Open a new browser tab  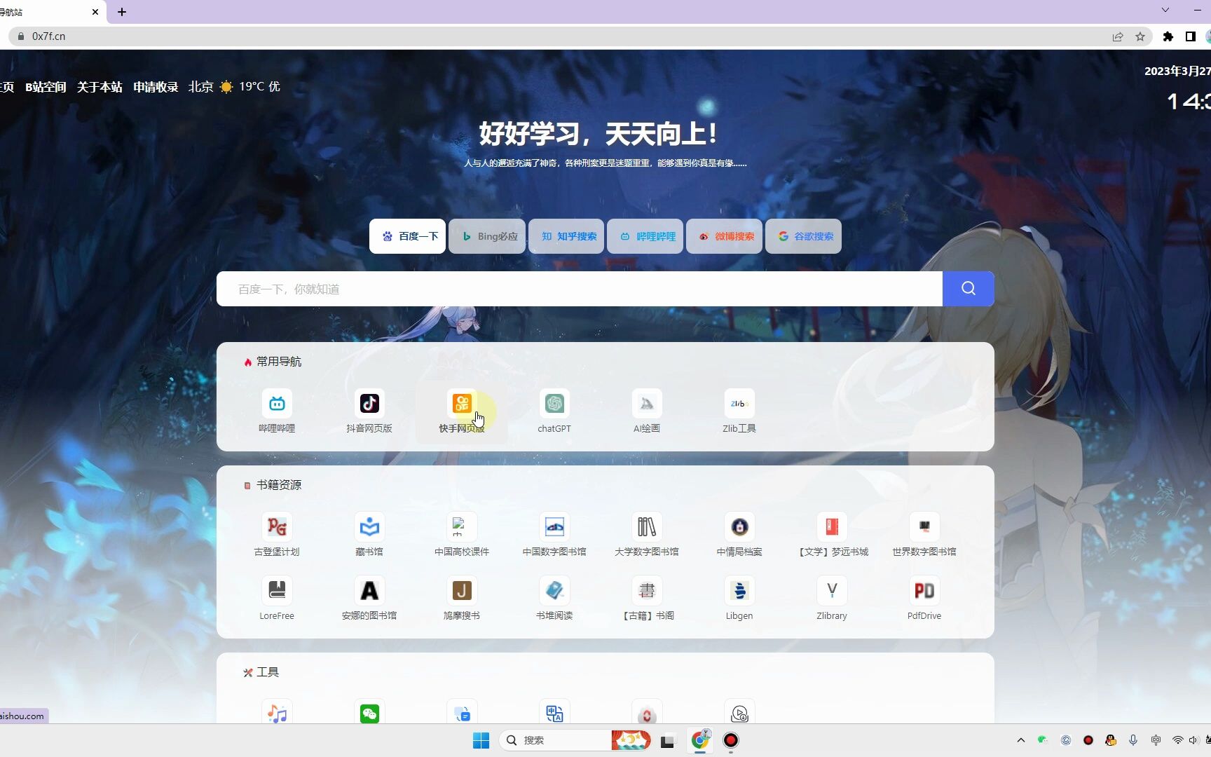[x=122, y=12]
